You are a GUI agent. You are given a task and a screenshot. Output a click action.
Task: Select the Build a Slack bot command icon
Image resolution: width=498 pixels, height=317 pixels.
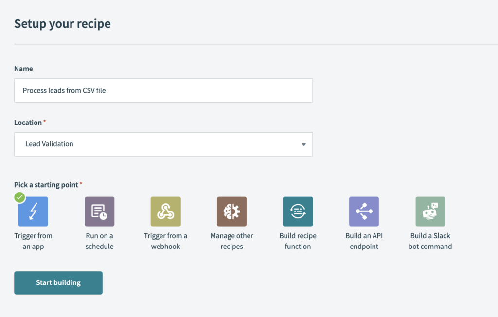[430, 211]
